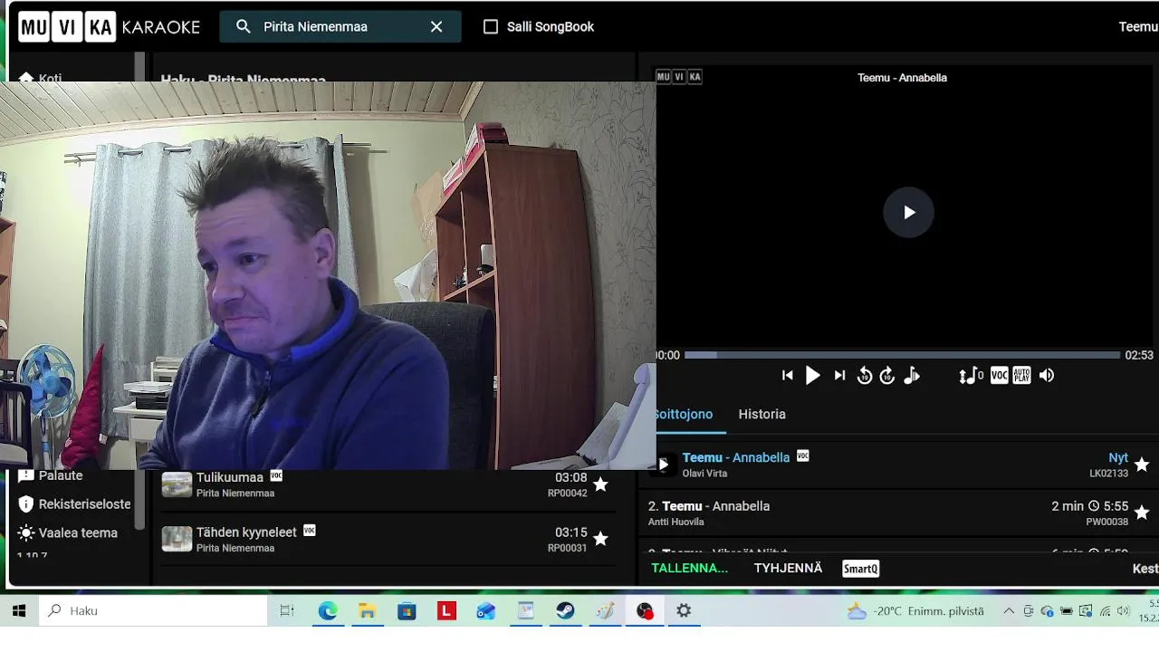Skip to the next track
This screenshot has height=652, width=1159.
click(x=839, y=376)
